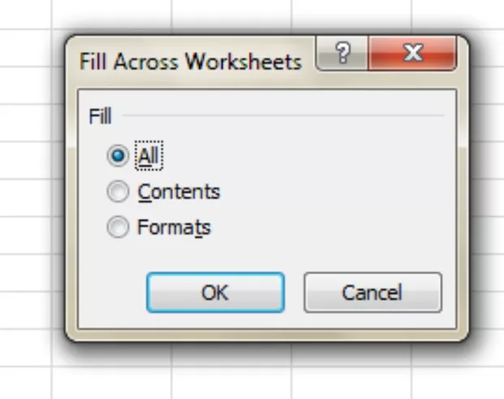Click the "Formats" label text
The height and width of the screenshot is (399, 504).
[x=174, y=228]
